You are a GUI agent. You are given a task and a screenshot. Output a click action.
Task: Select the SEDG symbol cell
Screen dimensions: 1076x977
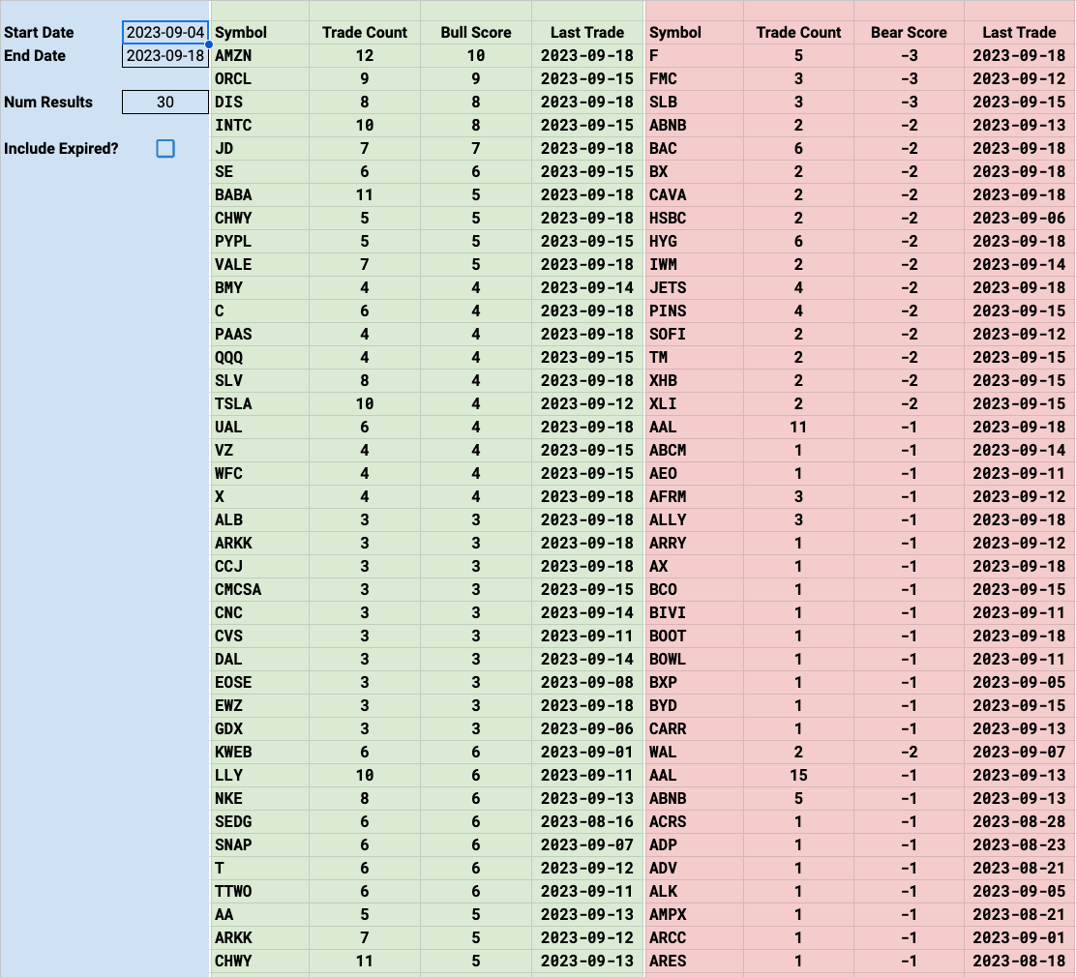tap(260, 822)
